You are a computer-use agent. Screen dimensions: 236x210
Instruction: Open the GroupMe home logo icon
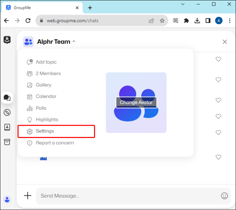(x=7, y=40)
